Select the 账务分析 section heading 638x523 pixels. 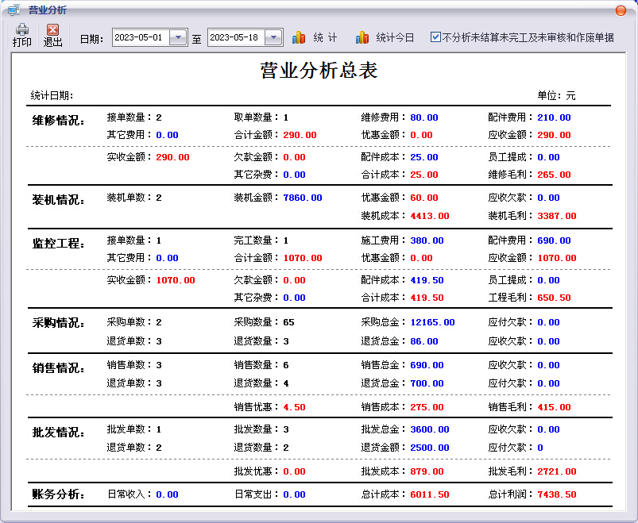coord(59,494)
